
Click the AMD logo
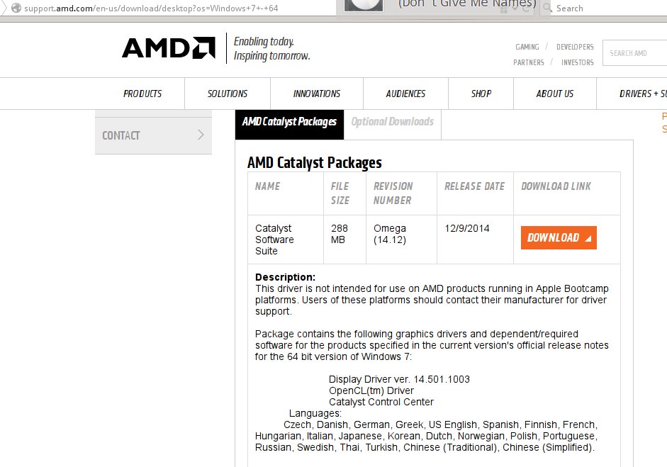[169, 47]
